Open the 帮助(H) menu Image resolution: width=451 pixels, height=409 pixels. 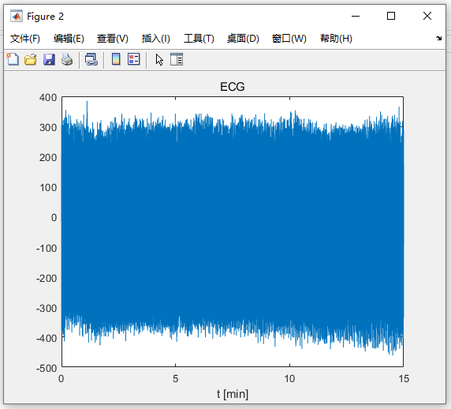[336, 39]
